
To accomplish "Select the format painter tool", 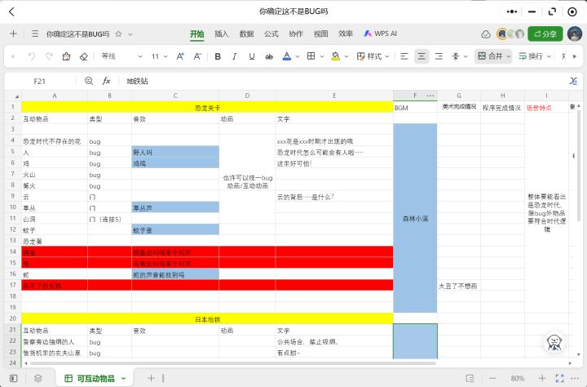I will tap(66, 56).
